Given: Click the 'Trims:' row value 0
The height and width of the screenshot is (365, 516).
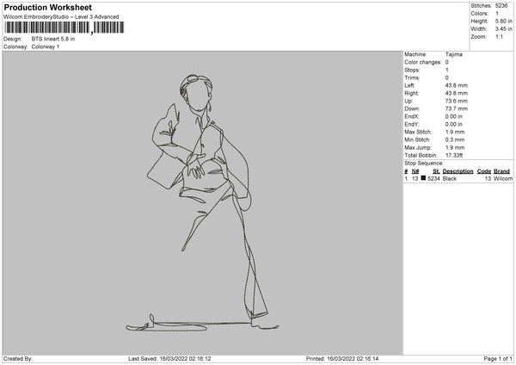Looking at the screenshot, I should click(x=447, y=77).
